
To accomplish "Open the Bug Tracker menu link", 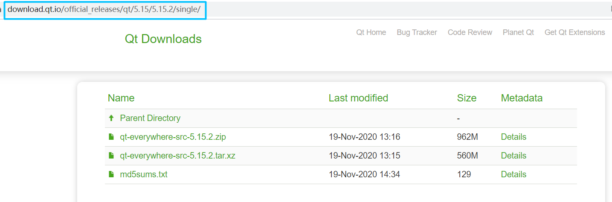I will tap(417, 32).
